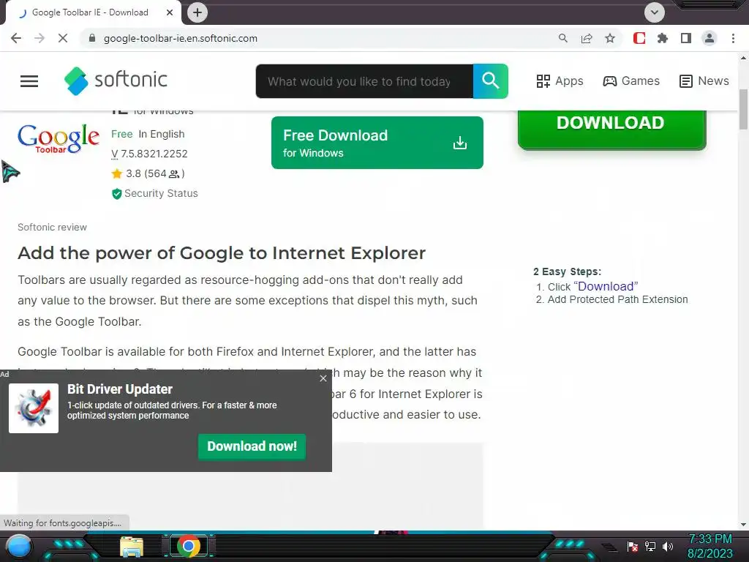
Task: Open a new tab with plus button
Action: click(x=197, y=12)
